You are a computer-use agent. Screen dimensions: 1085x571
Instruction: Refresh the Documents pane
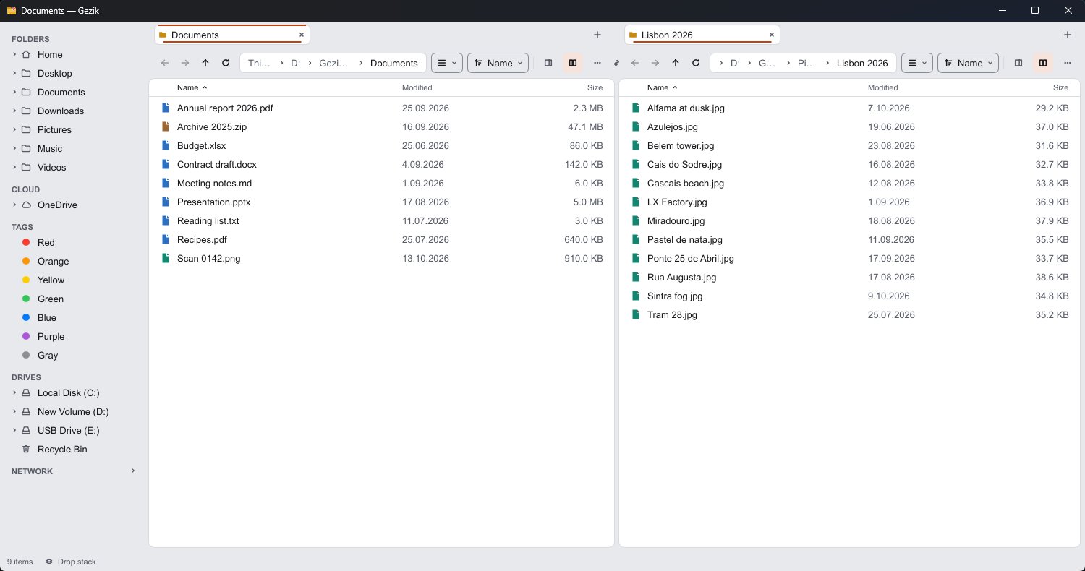pyautogui.click(x=226, y=63)
